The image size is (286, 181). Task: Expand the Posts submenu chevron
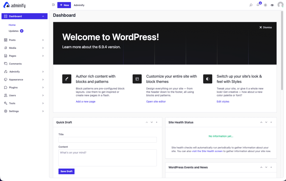click(43, 40)
